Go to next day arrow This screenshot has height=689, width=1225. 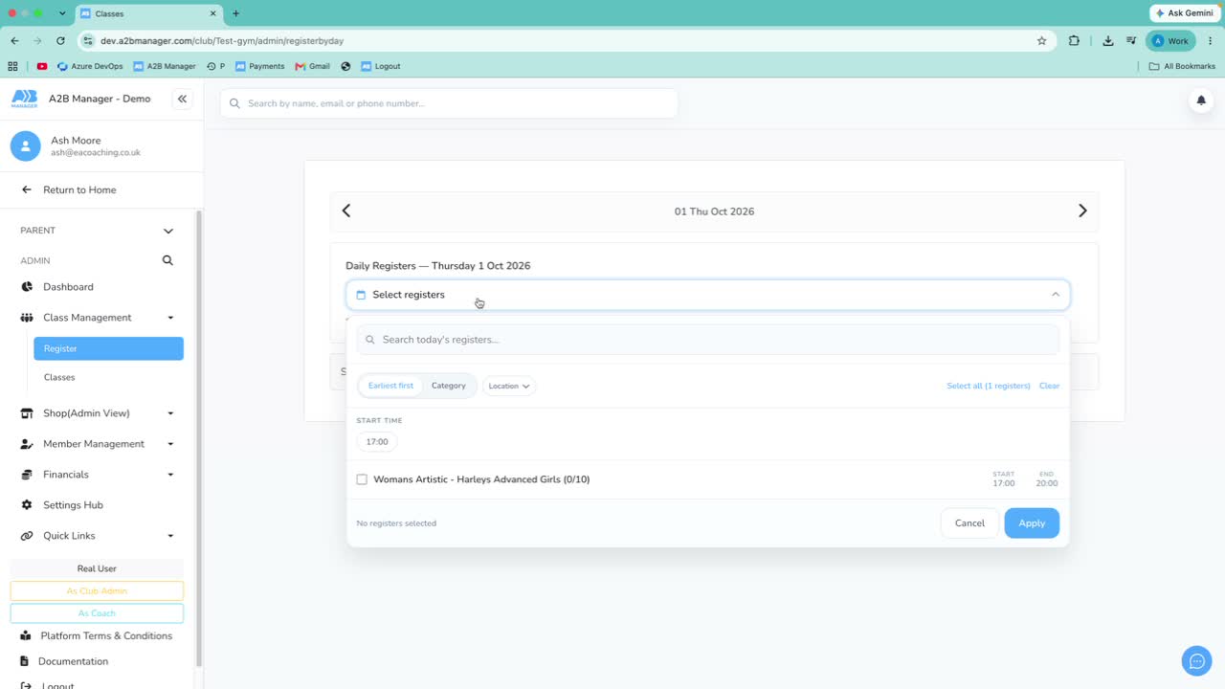(1082, 211)
